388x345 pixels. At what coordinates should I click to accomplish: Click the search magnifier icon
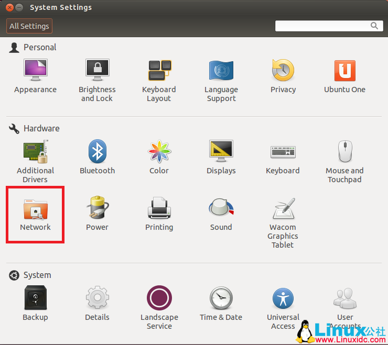pos(374,26)
